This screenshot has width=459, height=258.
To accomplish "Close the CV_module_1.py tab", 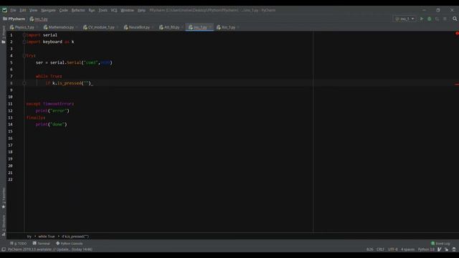I will click(x=118, y=27).
